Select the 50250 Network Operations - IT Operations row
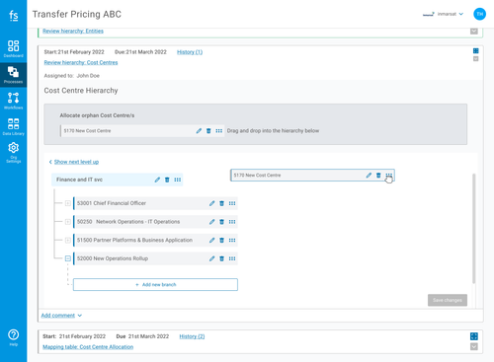Screen dimensions: 494x362 pos(155,222)
